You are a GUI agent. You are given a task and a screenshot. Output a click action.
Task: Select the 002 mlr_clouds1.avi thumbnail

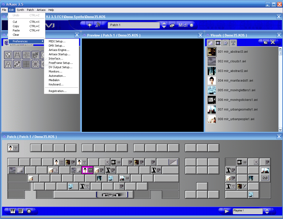[211, 61]
